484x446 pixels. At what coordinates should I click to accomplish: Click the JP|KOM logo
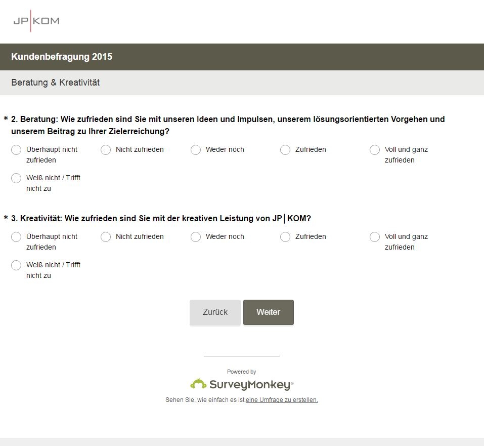pos(36,21)
